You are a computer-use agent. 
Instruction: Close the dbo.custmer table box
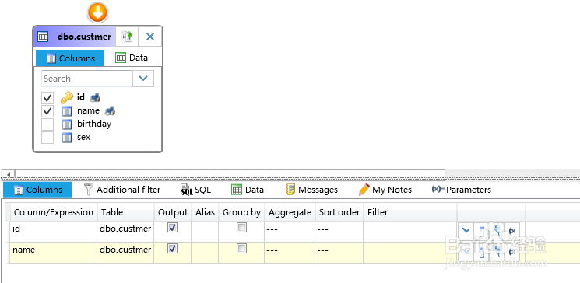coord(149,37)
